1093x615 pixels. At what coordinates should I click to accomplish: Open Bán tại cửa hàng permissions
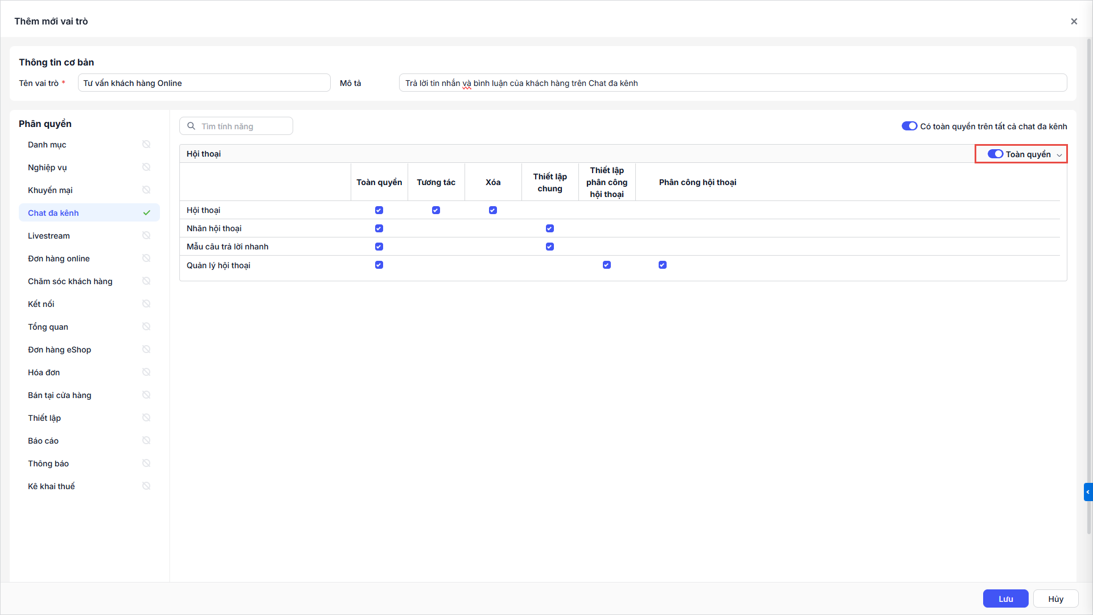(89, 395)
